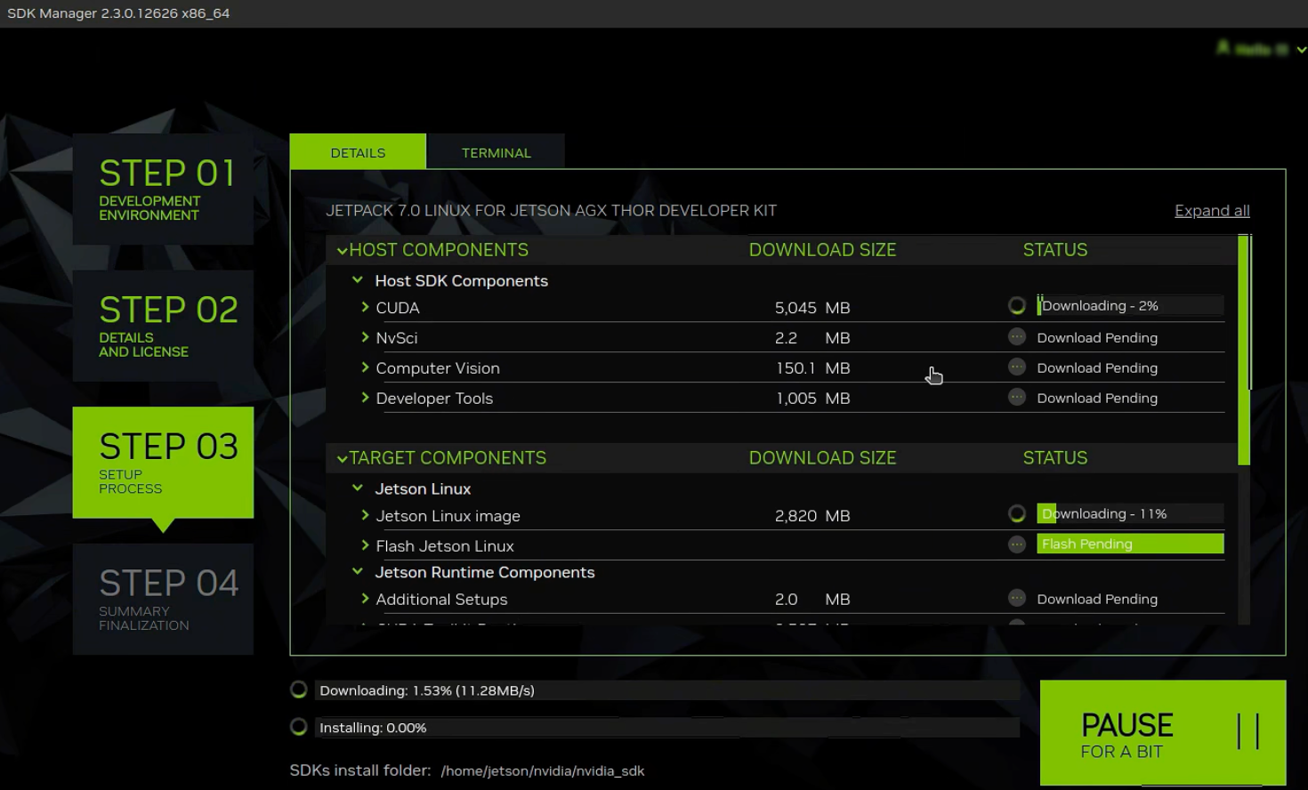The image size is (1308, 790).
Task: Expand the Computer Vision row
Action: (365, 367)
